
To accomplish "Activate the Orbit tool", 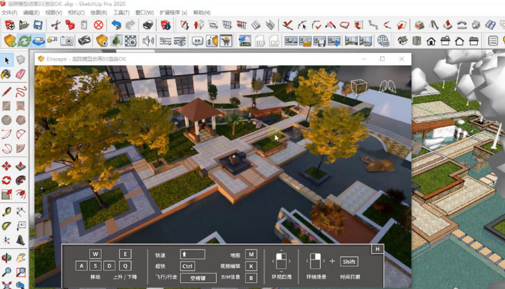I will (6, 258).
